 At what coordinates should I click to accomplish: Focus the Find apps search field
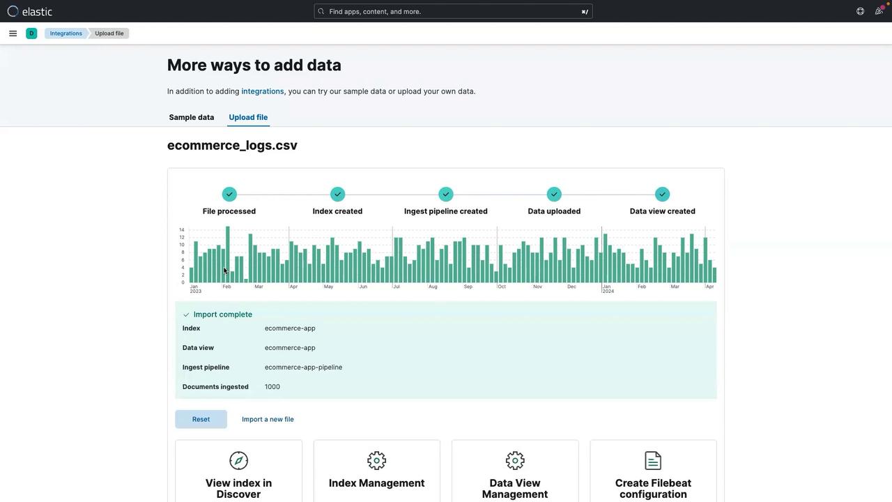453,11
